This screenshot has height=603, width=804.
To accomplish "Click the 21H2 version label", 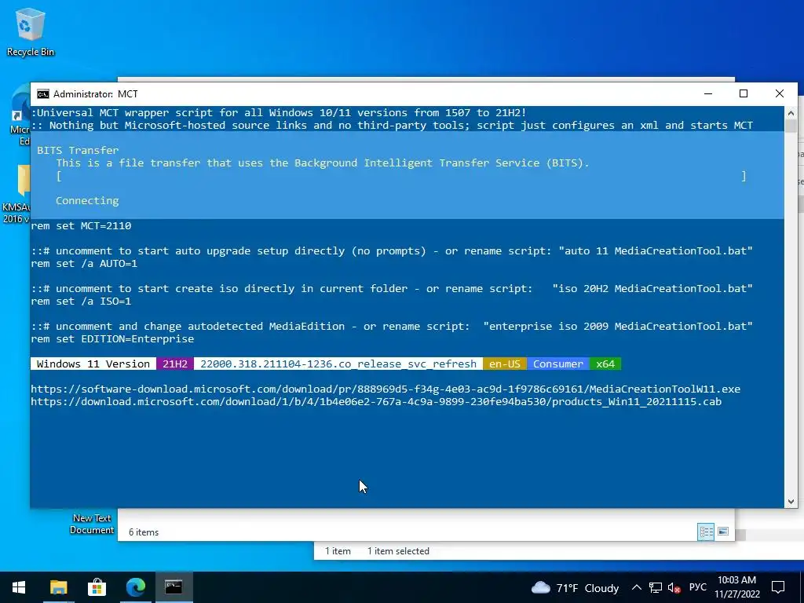I will [x=175, y=364].
